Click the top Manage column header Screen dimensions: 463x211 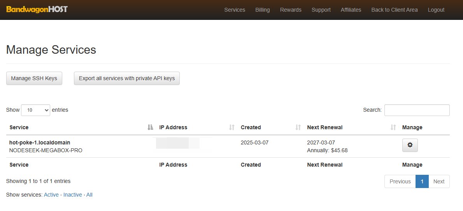coord(412,127)
